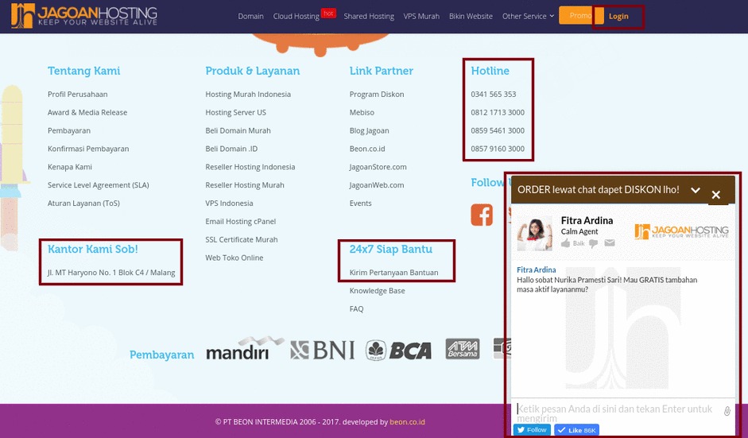Screen dimensions: 748x438
Task: Open Hosting Server US link
Action: [235, 113]
